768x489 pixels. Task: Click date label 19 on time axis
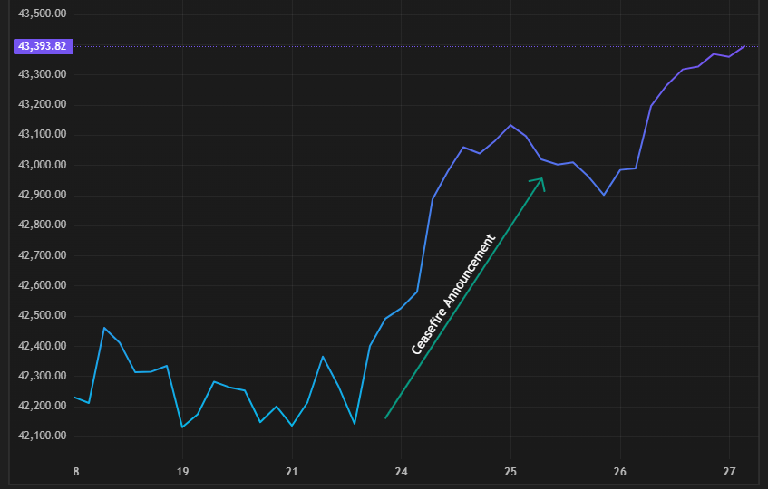tap(182, 472)
